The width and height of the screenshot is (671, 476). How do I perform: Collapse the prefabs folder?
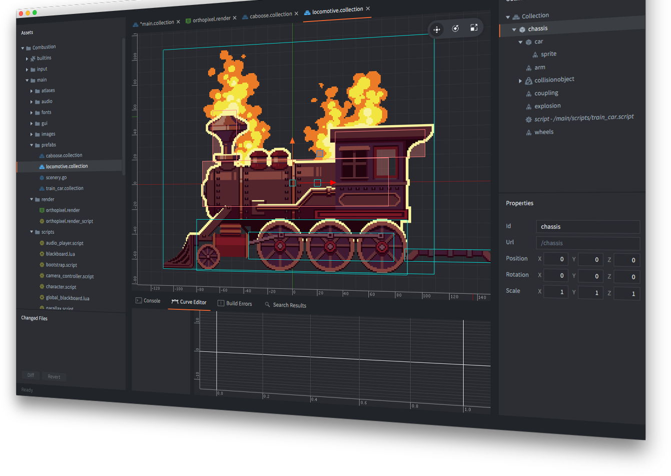[x=32, y=145]
